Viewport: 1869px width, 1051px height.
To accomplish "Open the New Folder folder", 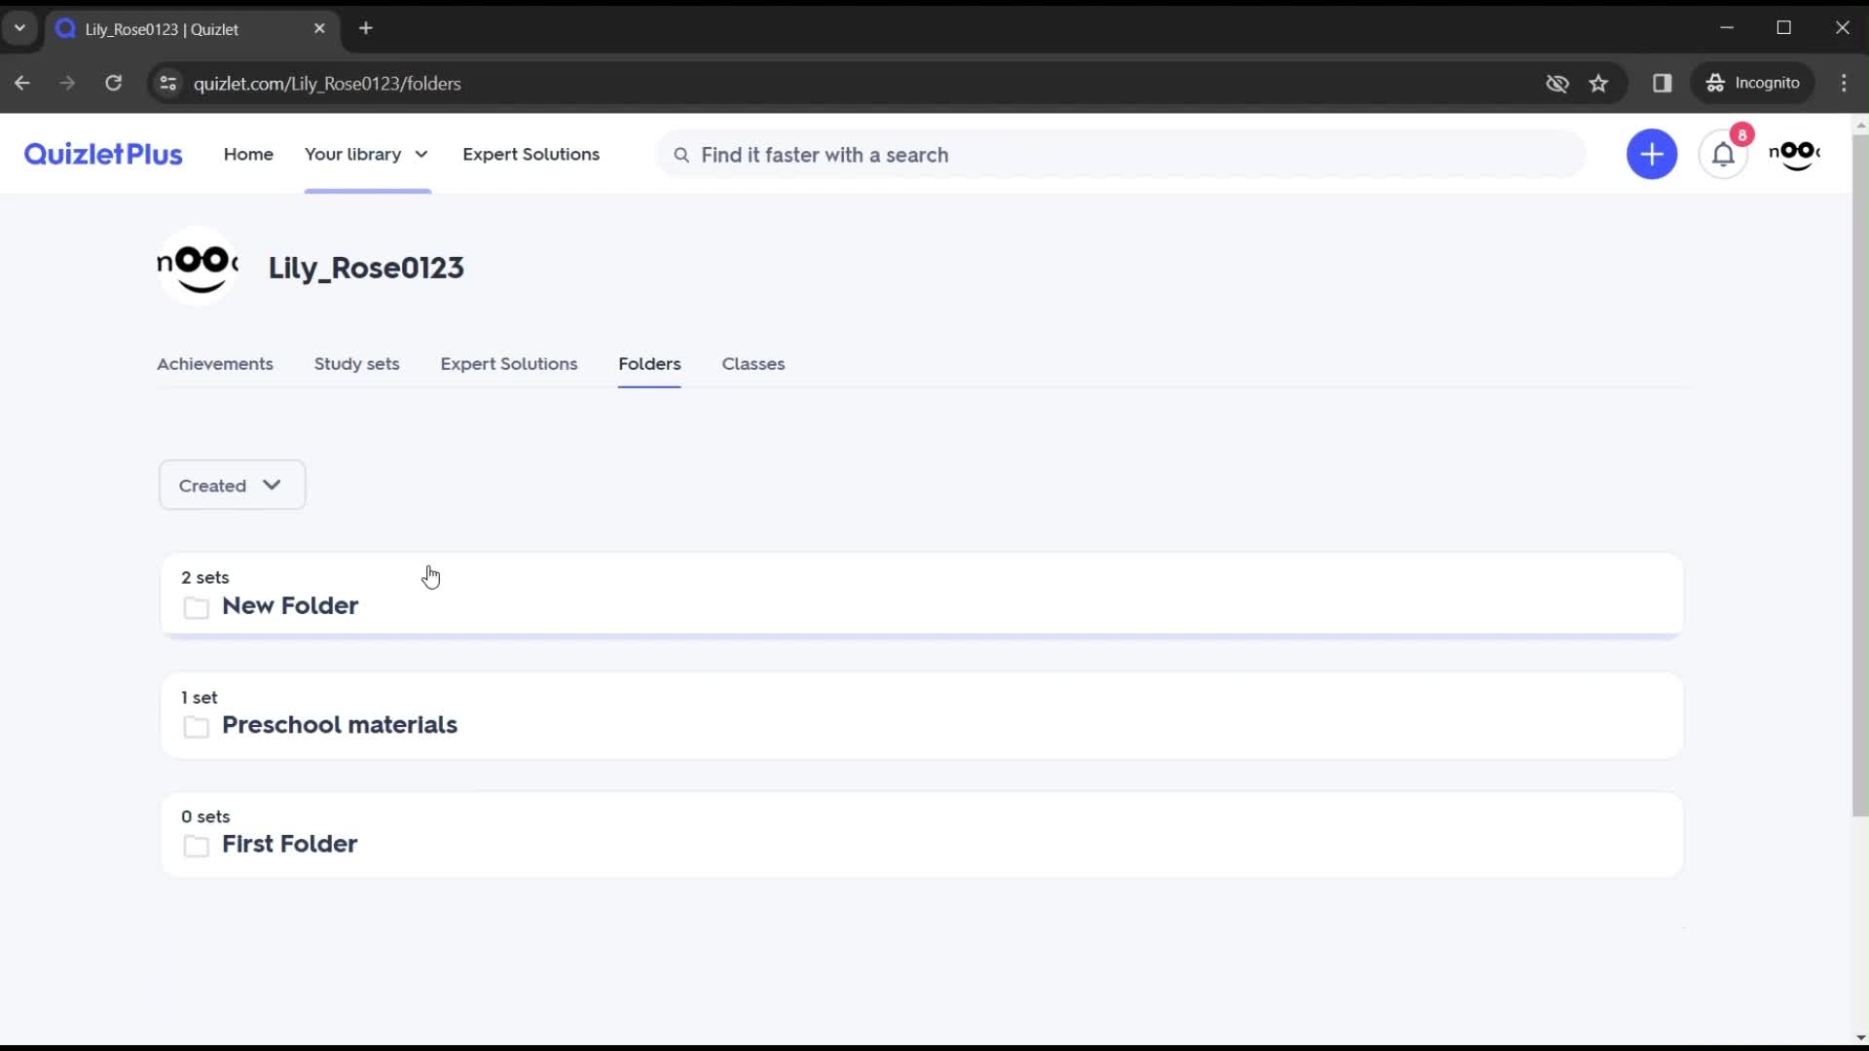I will (x=289, y=604).
